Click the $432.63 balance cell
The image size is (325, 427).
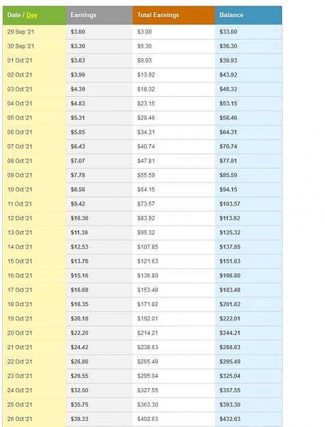point(249,419)
